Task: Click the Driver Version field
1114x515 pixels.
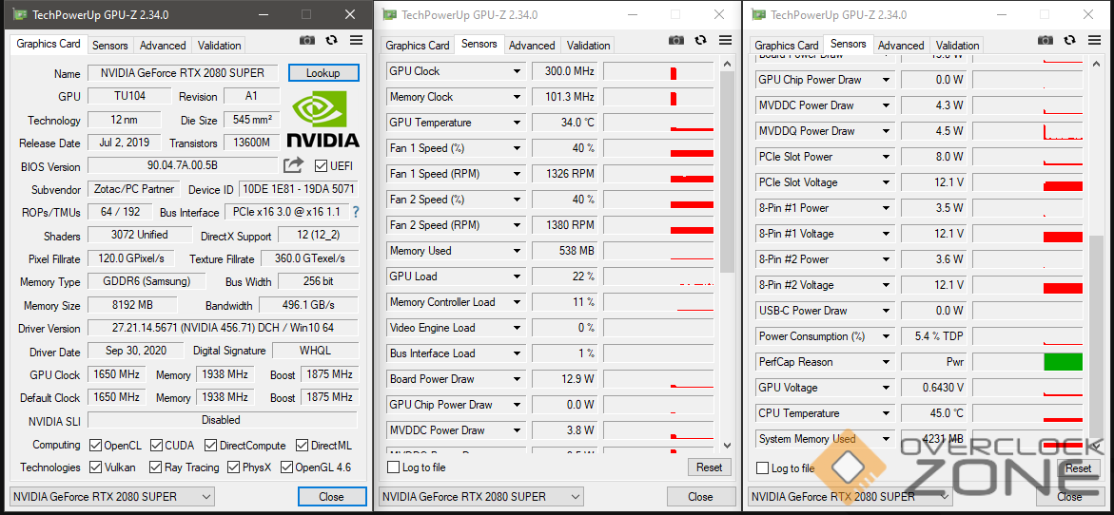Action: pos(223,329)
